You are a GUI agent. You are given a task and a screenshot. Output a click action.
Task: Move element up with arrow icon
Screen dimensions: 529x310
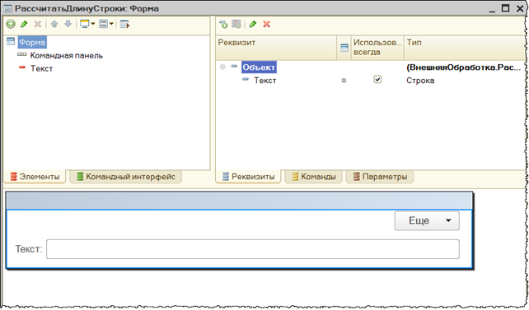(x=54, y=24)
